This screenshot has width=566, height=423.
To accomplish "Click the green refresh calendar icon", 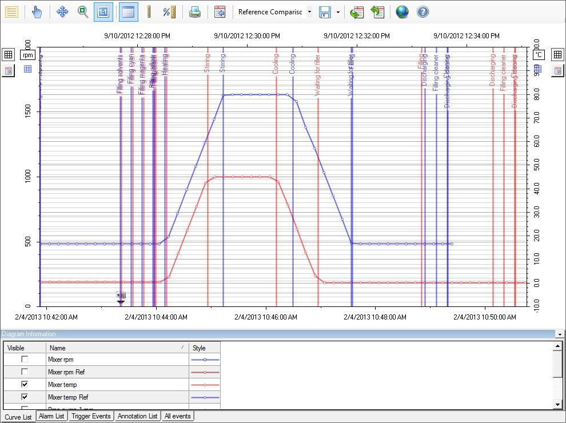I will click(x=357, y=12).
